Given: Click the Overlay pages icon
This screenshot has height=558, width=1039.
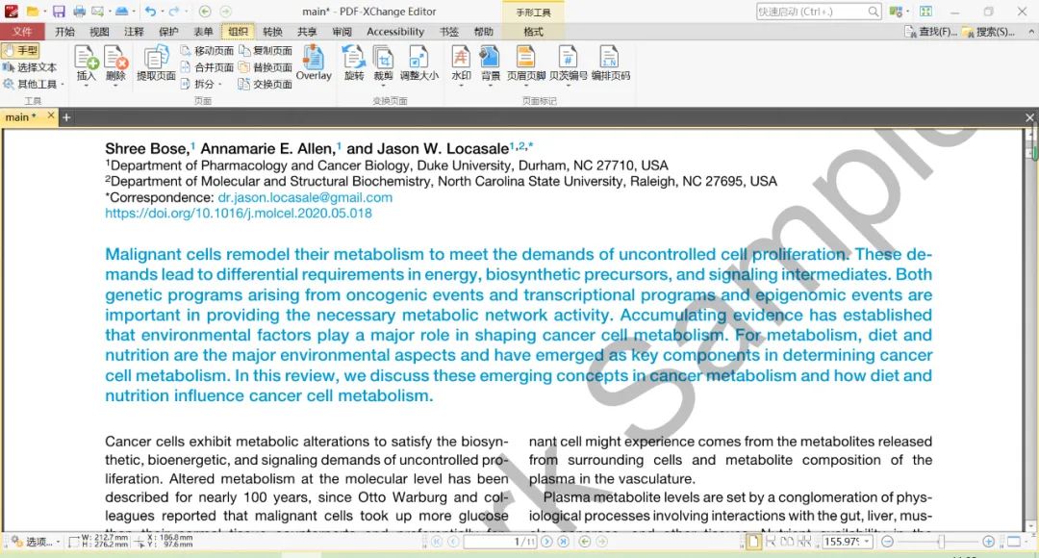Looking at the screenshot, I should [314, 63].
